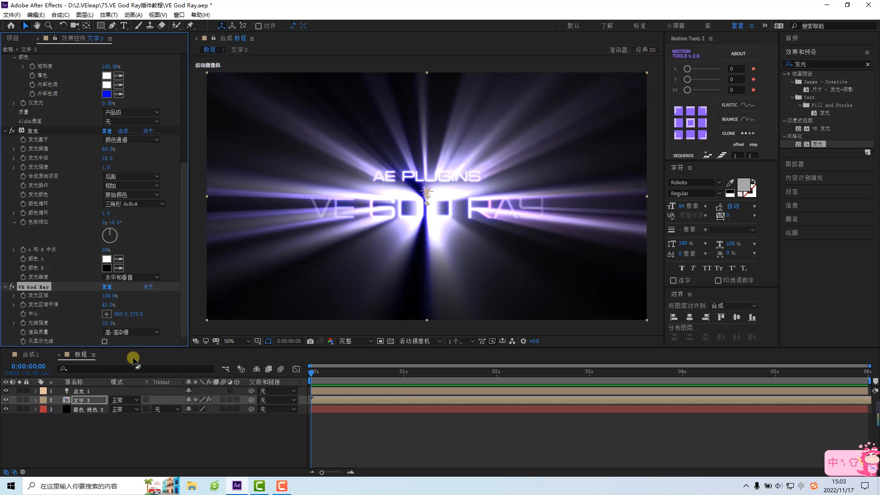Click the timeline layer search field

[136, 369]
